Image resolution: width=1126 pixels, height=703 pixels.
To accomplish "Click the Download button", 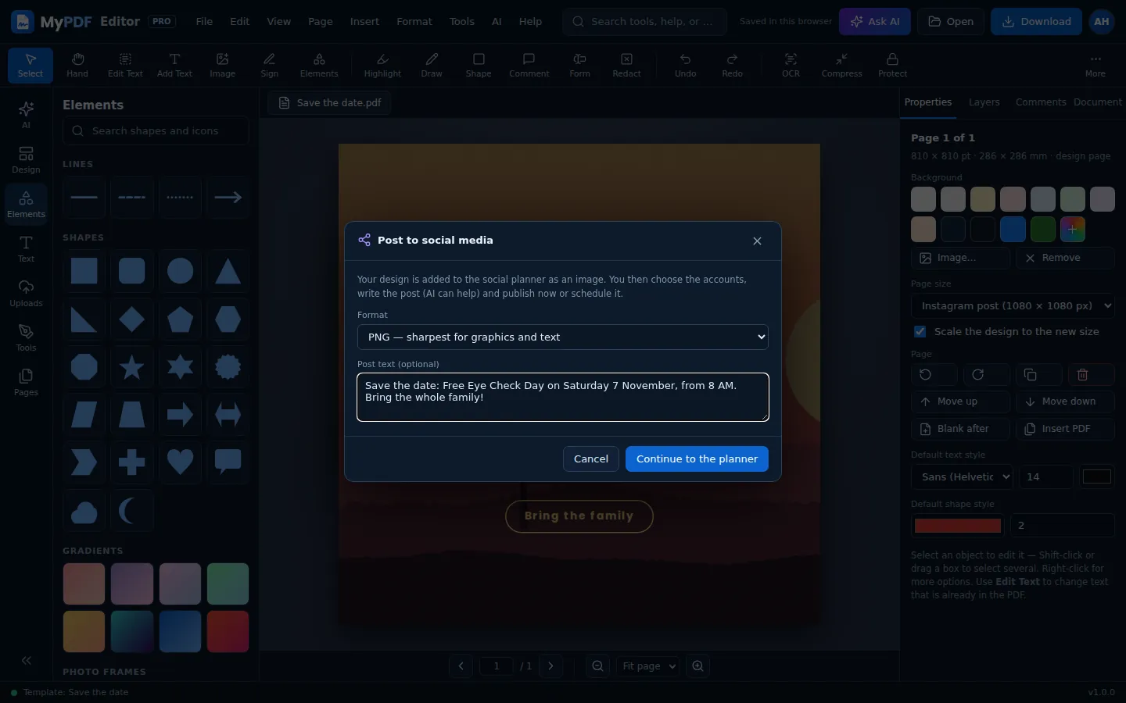I will (x=1036, y=22).
